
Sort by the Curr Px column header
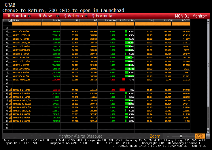click(51, 20)
